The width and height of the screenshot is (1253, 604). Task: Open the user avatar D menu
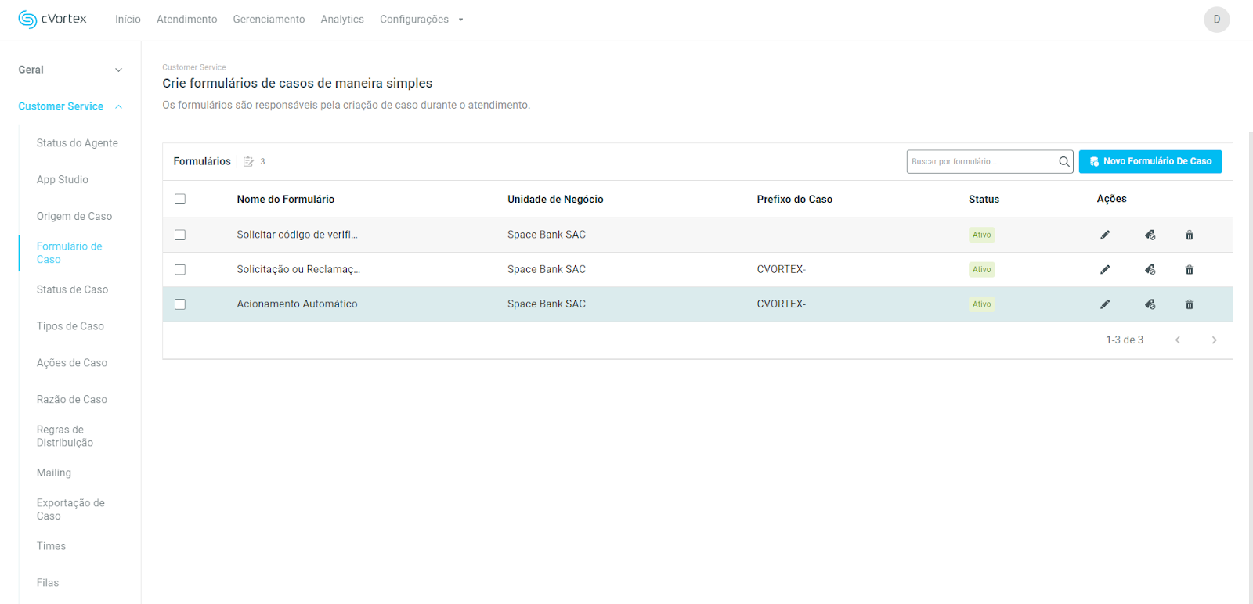pos(1216,20)
